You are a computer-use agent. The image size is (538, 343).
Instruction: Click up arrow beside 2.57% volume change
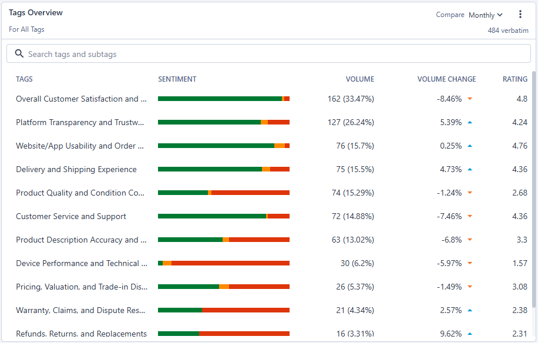click(x=470, y=310)
